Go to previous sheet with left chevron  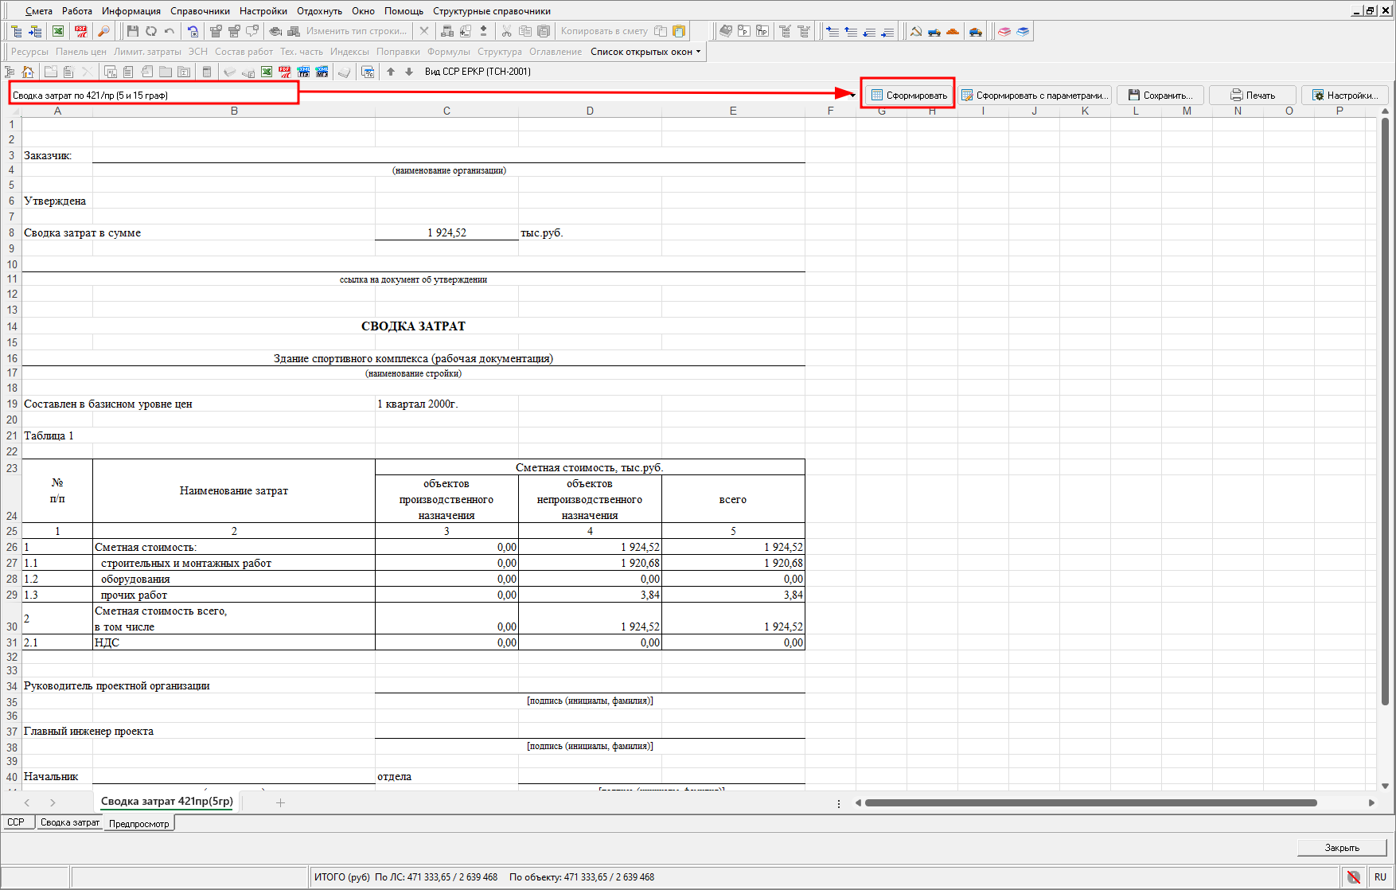coord(27,802)
